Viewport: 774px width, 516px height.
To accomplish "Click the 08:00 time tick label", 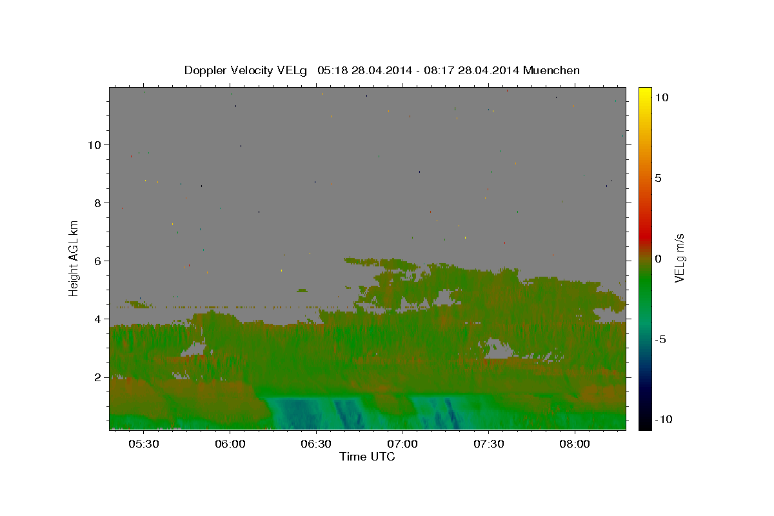I will click(x=574, y=444).
